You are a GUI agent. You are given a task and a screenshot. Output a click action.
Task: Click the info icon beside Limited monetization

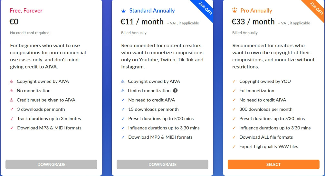pos(176,91)
